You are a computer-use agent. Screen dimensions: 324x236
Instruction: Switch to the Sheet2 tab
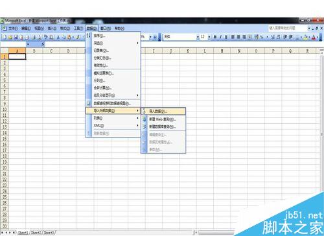pos(36,233)
